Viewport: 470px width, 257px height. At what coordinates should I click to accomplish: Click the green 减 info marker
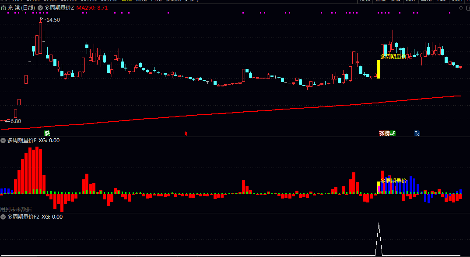[x=393, y=133]
